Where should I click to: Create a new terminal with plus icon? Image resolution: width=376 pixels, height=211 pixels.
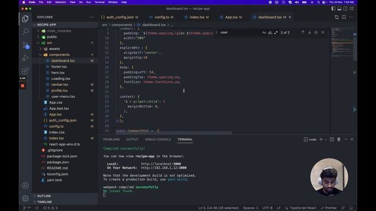pos(321,139)
